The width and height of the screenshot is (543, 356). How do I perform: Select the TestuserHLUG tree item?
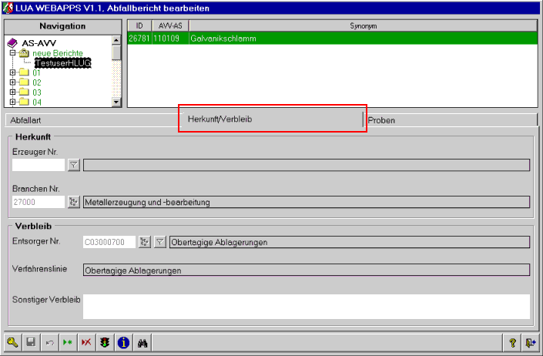tap(62, 63)
